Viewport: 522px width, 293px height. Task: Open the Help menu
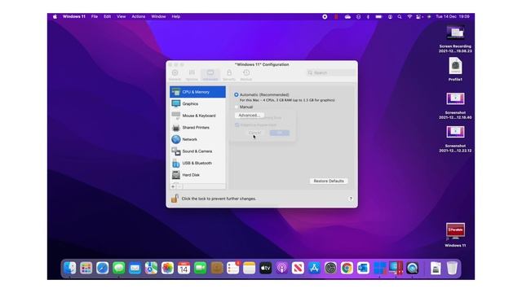[x=176, y=16]
